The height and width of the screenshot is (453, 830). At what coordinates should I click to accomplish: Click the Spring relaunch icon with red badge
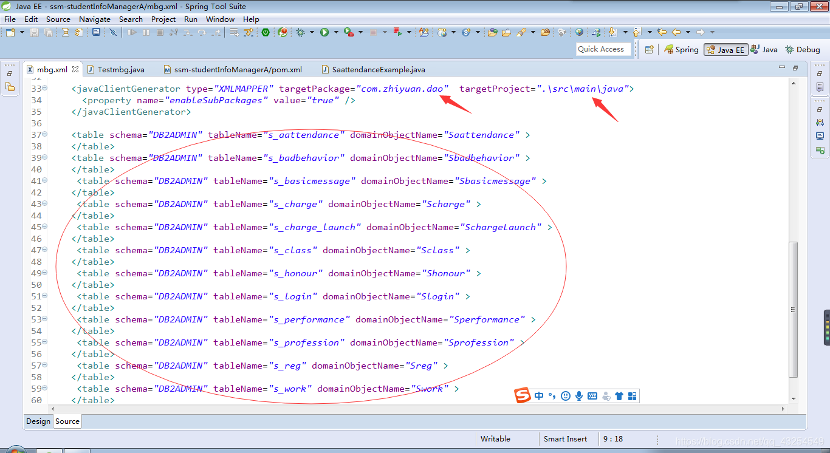point(283,32)
